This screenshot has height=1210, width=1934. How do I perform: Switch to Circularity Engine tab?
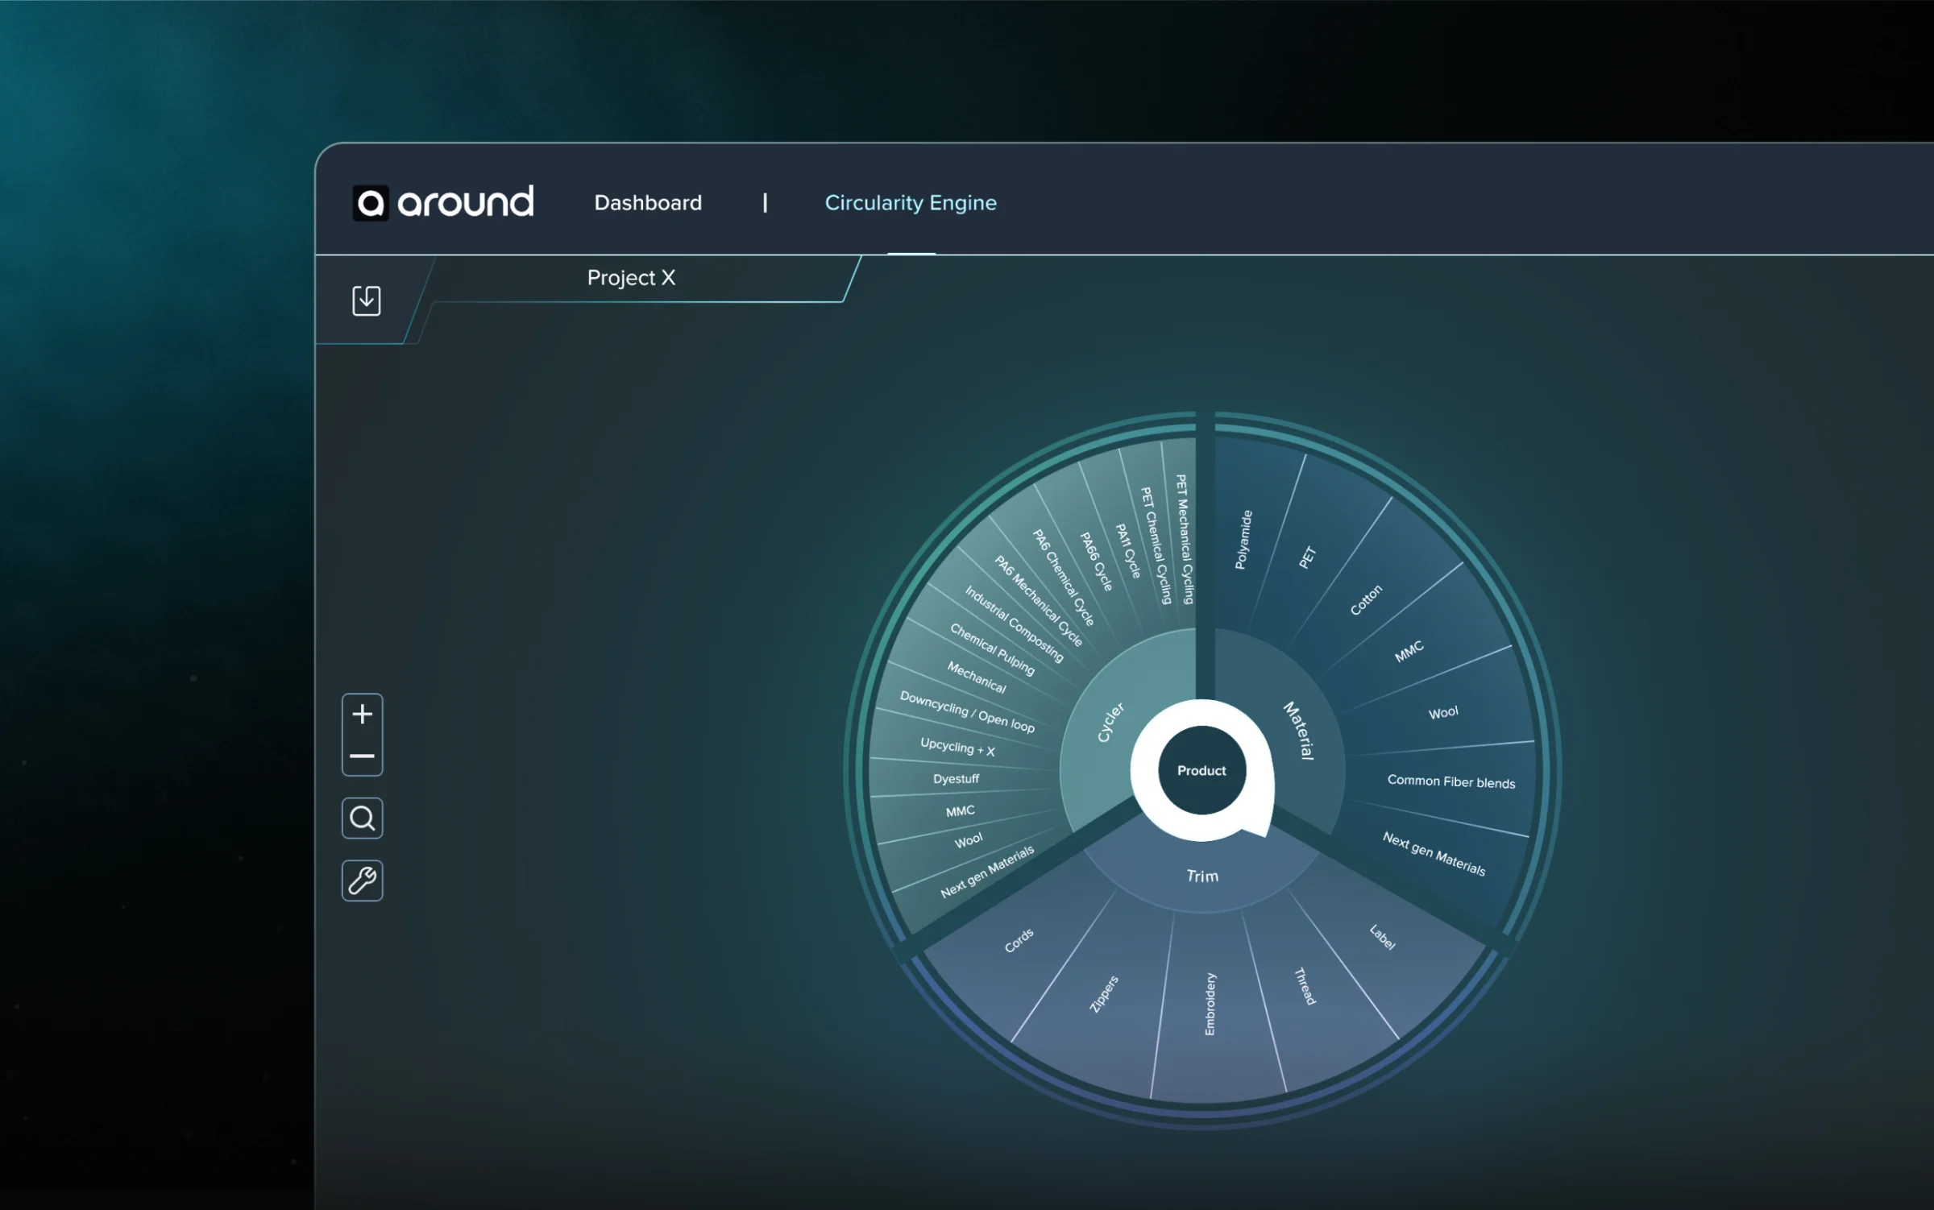click(910, 202)
